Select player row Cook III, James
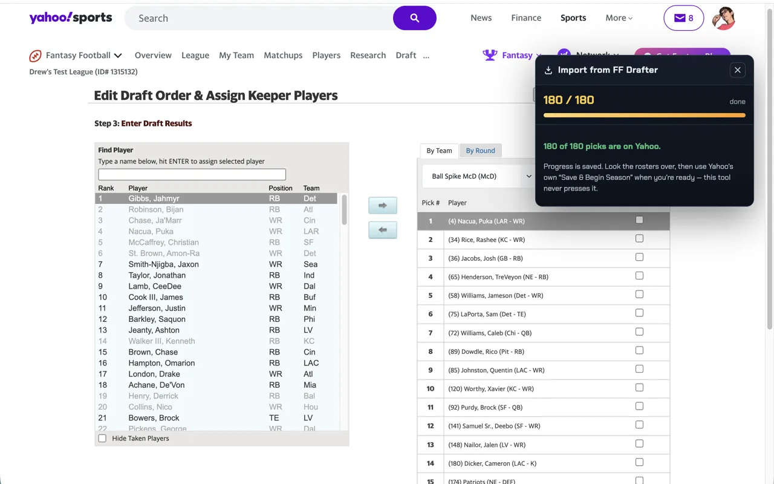The width and height of the screenshot is (774, 484). 216,297
